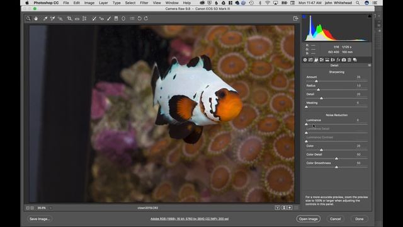
Task: Open the Tone Curve panel tab
Action: pyautogui.click(x=310, y=60)
